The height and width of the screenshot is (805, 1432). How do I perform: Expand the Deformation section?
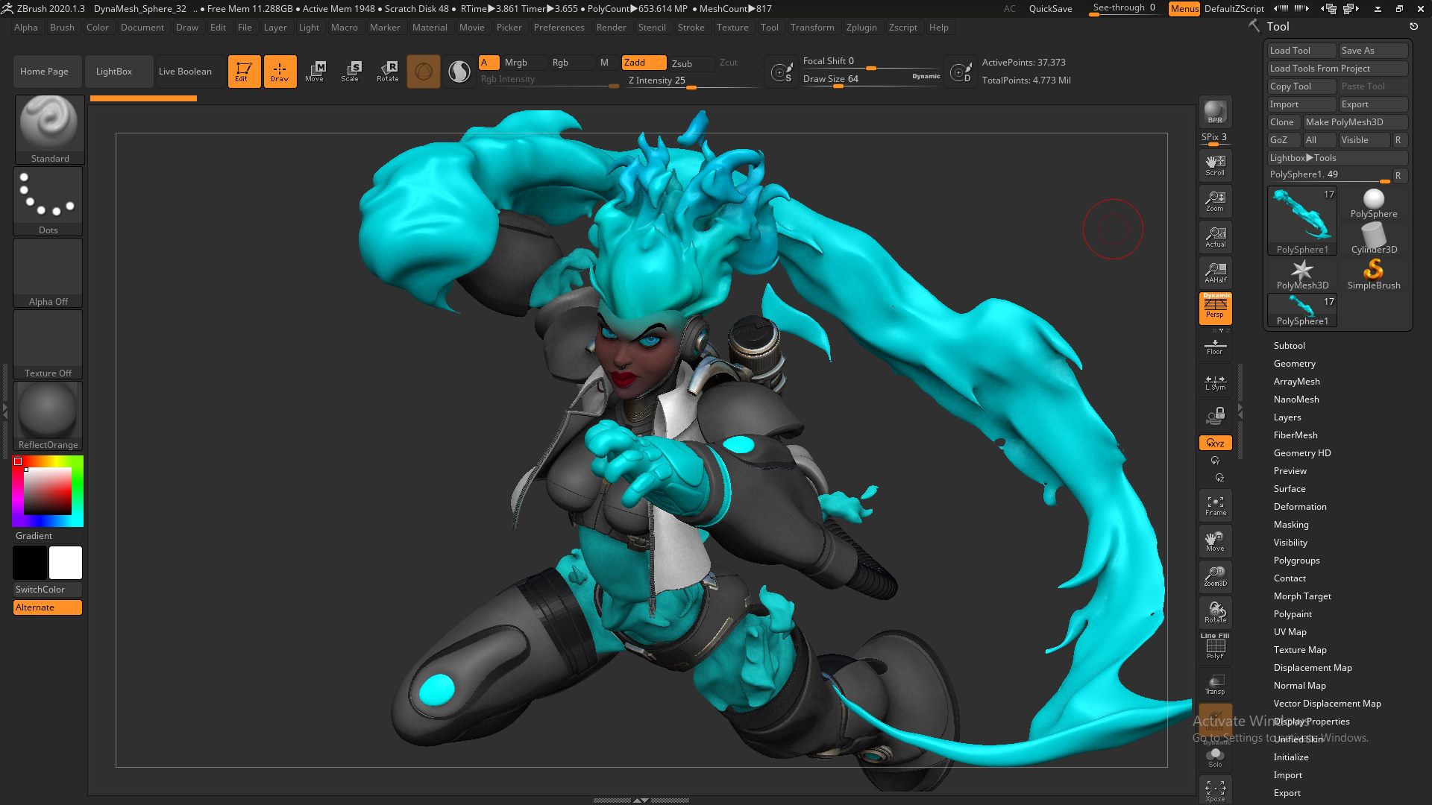1299,507
